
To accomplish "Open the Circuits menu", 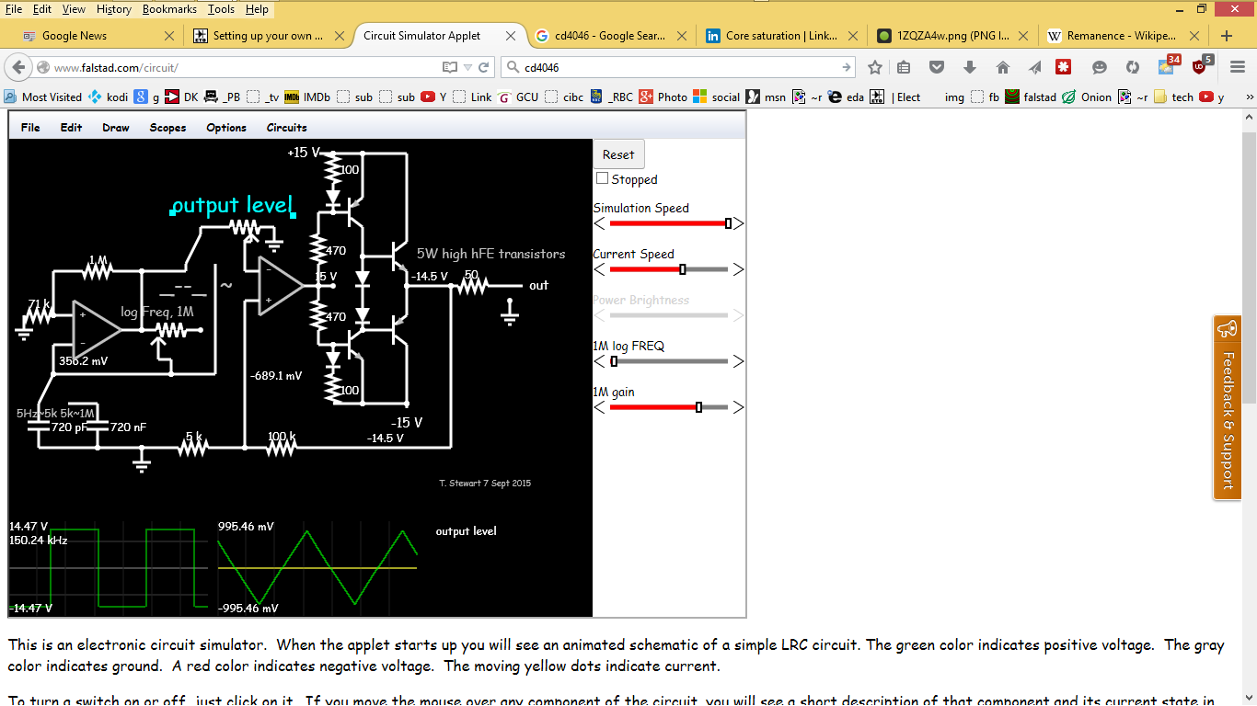I will pyautogui.click(x=286, y=127).
